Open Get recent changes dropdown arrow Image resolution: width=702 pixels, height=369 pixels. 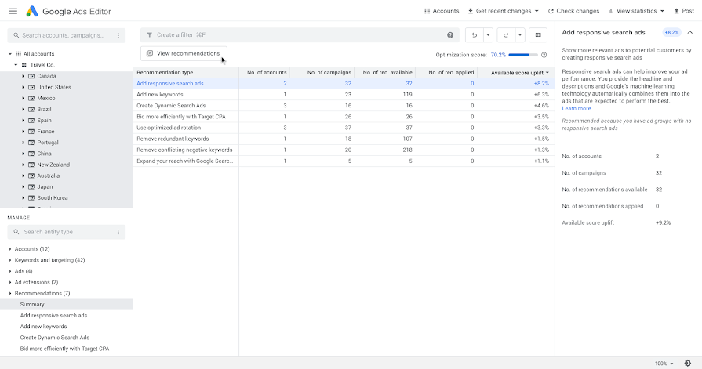tap(537, 11)
